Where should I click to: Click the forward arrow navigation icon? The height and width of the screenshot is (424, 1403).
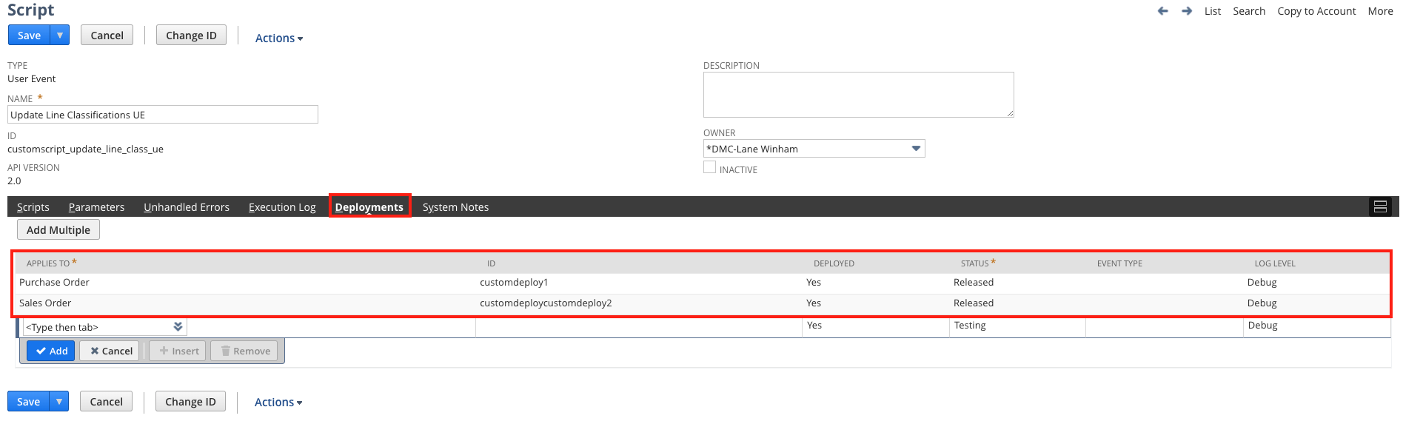tap(1187, 11)
